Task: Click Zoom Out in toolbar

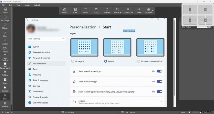Action: 128,11
